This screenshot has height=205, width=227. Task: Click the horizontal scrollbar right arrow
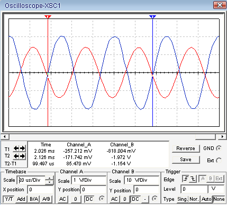[222, 136]
